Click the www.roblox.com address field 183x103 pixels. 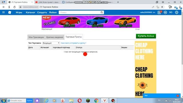click(31, 7)
